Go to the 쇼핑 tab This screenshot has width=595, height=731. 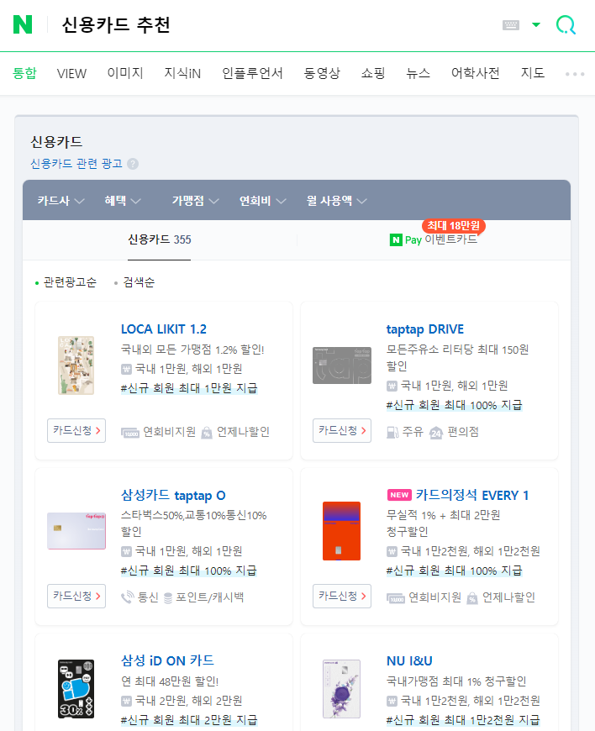coord(373,73)
